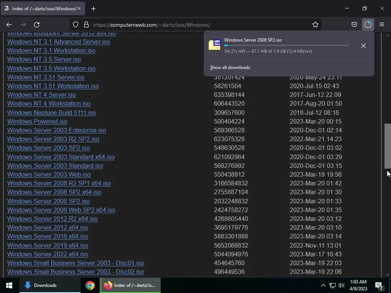Download Windows Server 2003 R2 SP2.iso
The height and width of the screenshot is (293, 391).
pos(53,139)
